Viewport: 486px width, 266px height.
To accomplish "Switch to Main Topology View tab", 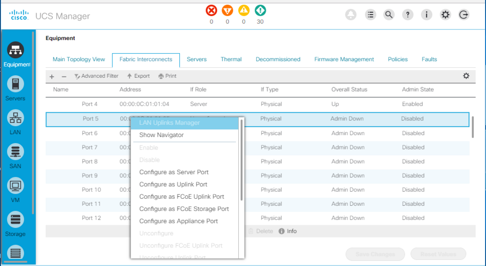I will click(79, 59).
